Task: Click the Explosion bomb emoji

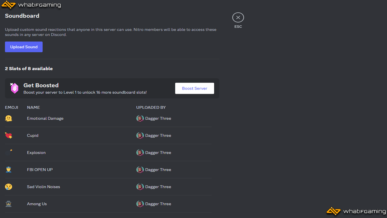Action: [8, 153]
